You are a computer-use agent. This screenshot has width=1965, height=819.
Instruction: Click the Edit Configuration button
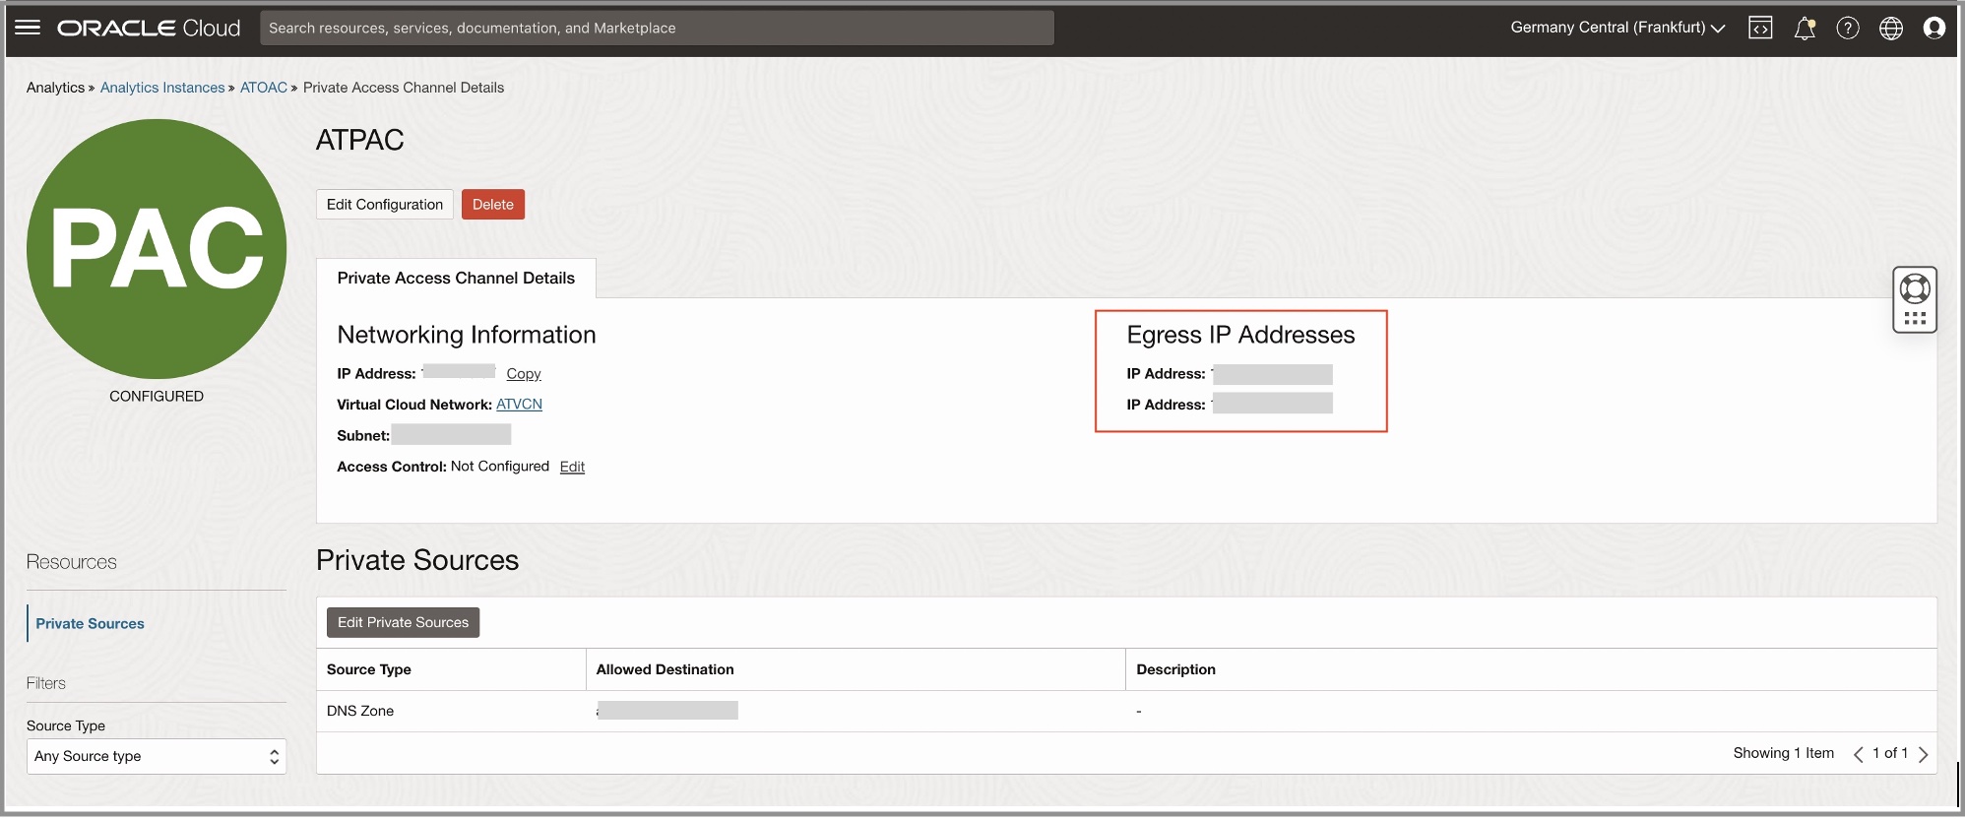385,205
